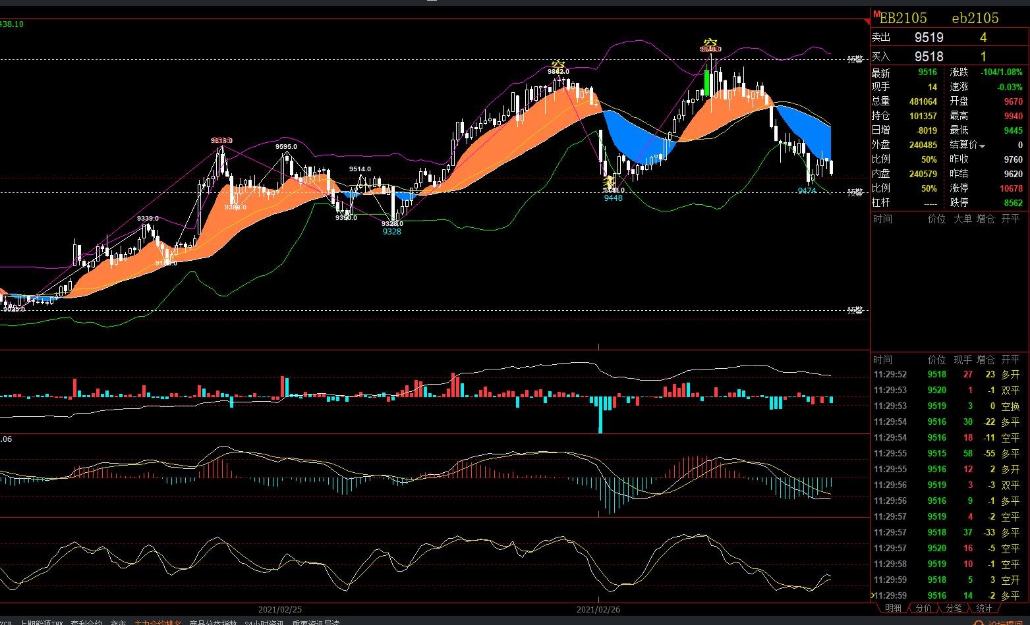Viewport: 1030px width, 625px height.
Task: Open 主力合约排名 in the bottom bar
Action: pyautogui.click(x=157, y=622)
